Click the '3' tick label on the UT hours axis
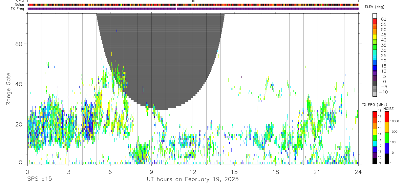 [69, 172]
